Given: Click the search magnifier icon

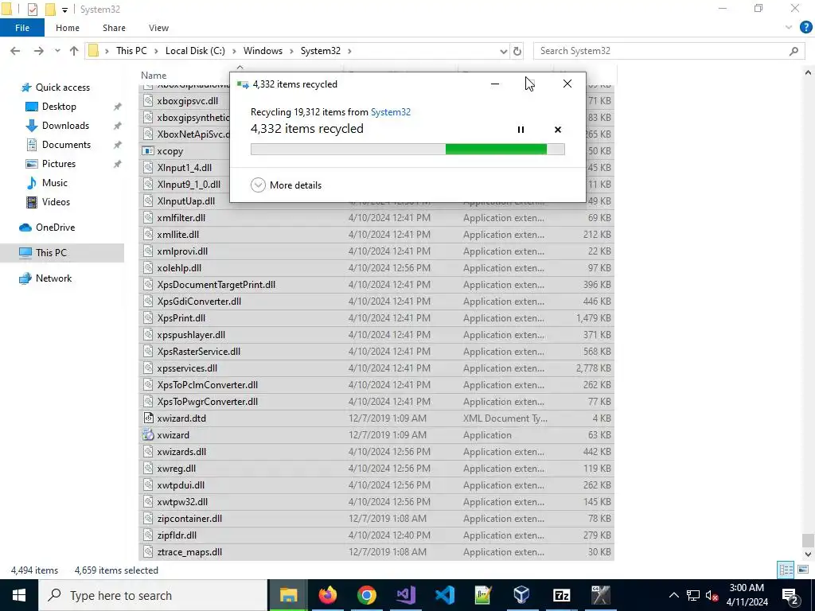Looking at the screenshot, I should [x=794, y=51].
